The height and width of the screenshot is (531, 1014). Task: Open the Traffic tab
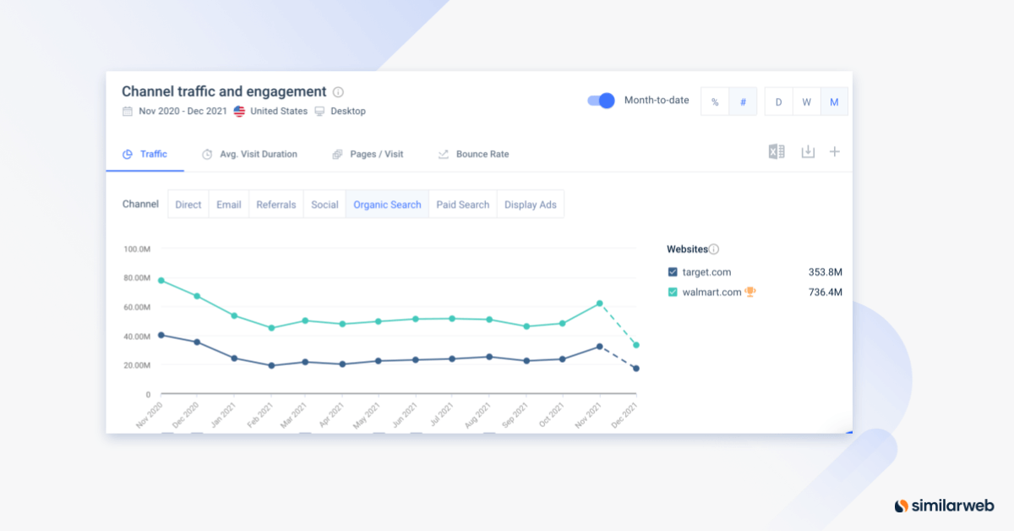pos(144,154)
